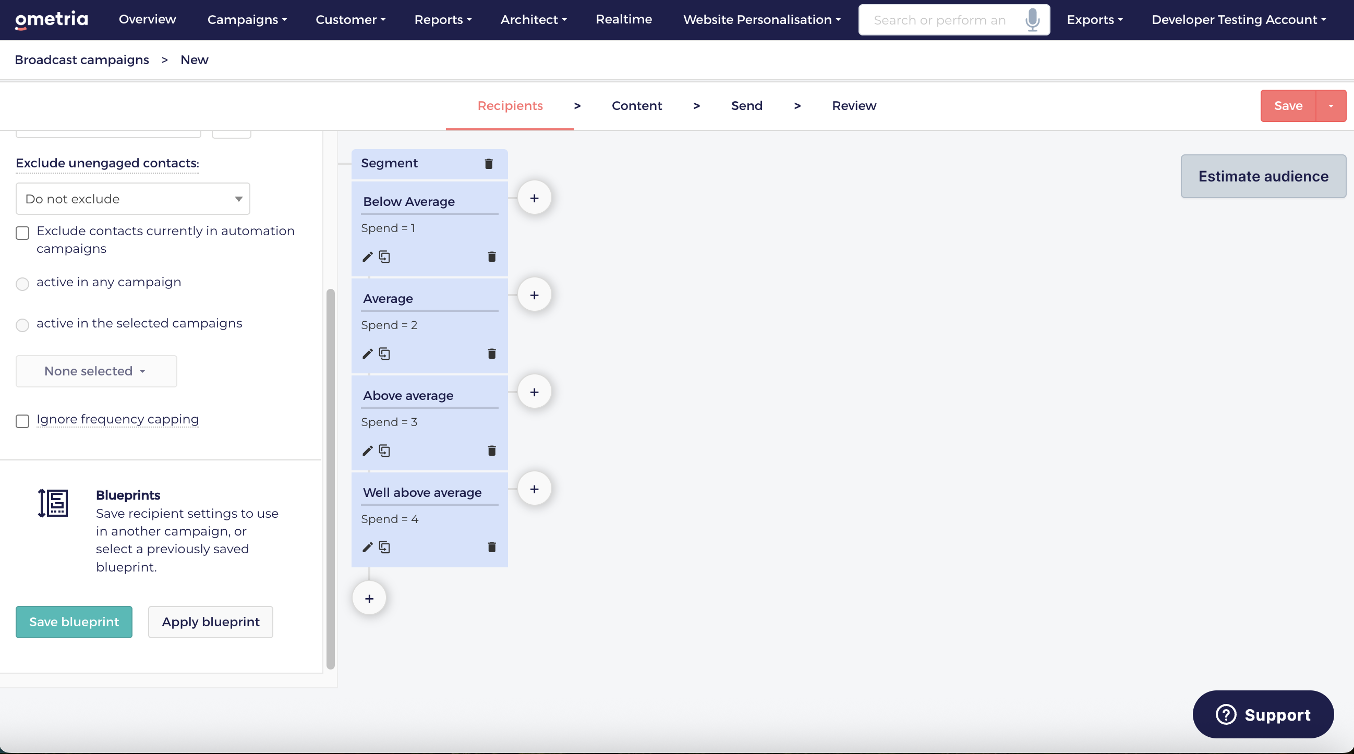The width and height of the screenshot is (1354, 754).
Task: Focus the Search or perform an action field
Action: point(941,20)
